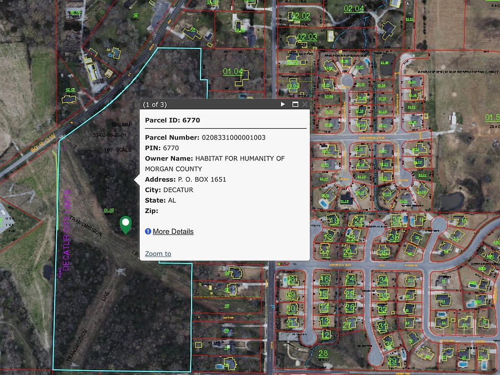Select lot 15 on the map
Image resolution: width=500 pixels, height=375 pixels.
pyautogui.click(x=323, y=294)
